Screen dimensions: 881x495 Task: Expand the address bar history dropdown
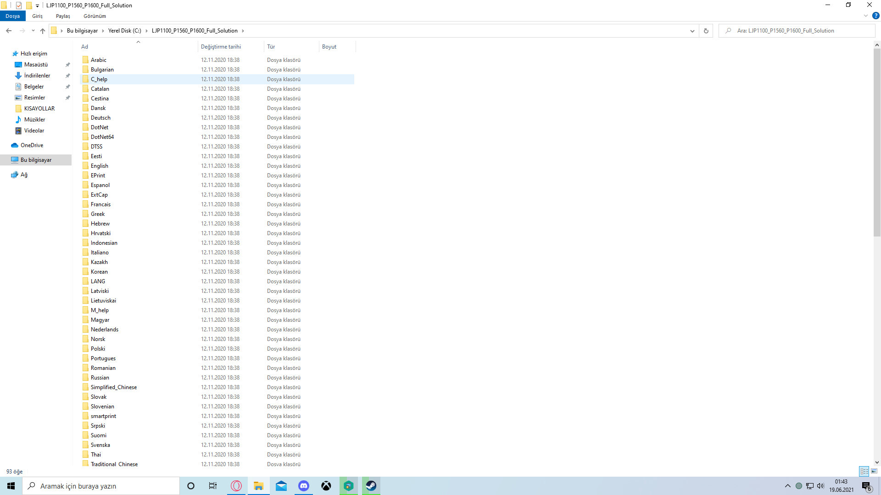(x=692, y=31)
